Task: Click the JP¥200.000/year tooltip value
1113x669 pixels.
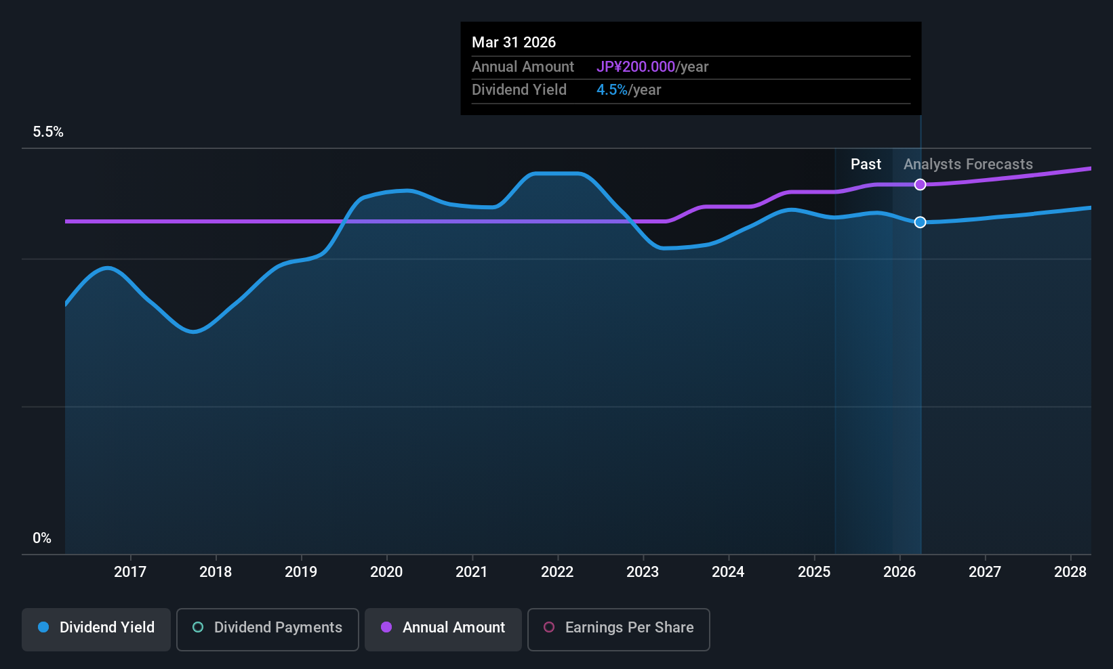Action: tap(652, 67)
